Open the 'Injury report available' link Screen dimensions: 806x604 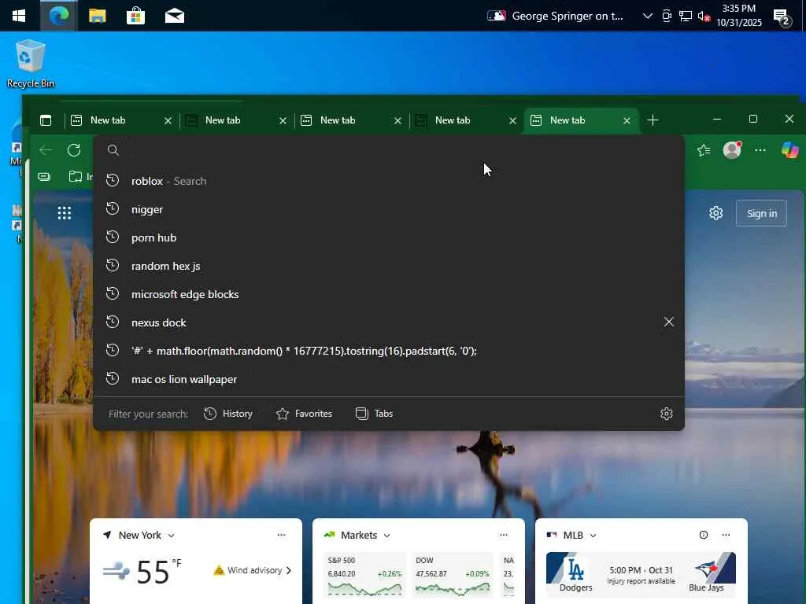(641, 581)
